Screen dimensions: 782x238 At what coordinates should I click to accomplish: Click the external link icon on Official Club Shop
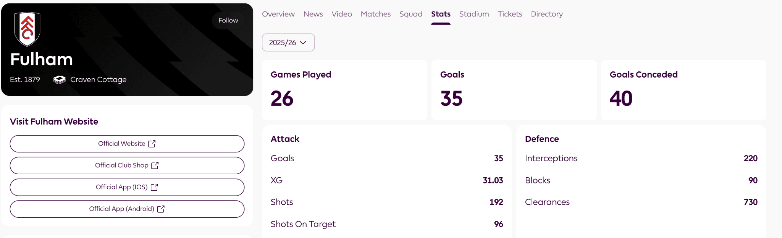tap(155, 165)
